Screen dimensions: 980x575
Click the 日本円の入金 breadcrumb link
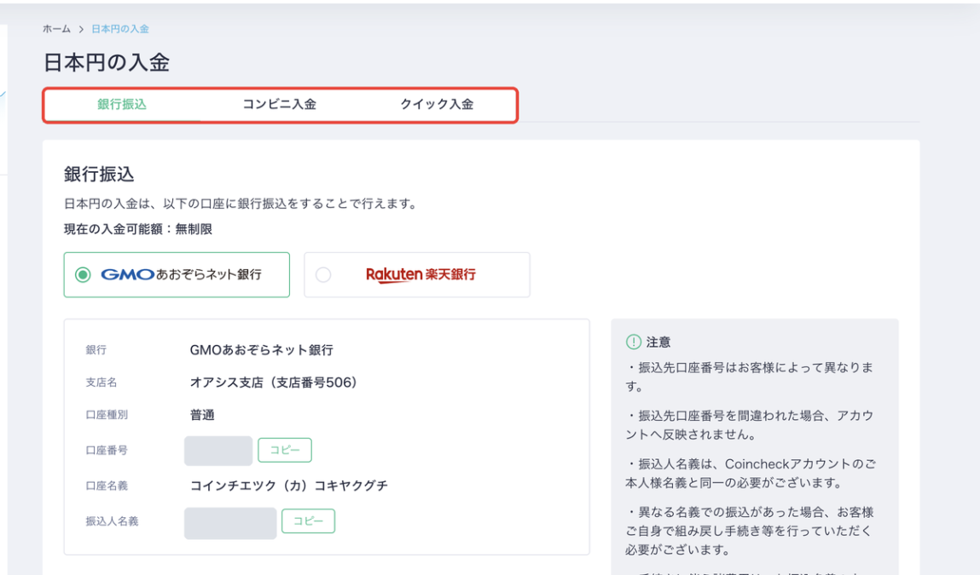point(120,29)
